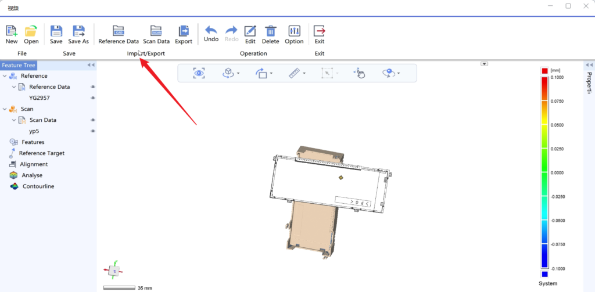Toggle visibility of YG2957 reference
This screenshot has height=292, width=595.
(92, 98)
